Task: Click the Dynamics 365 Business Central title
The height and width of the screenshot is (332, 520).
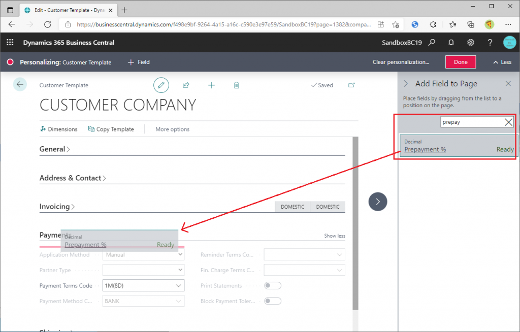Action: click(69, 43)
